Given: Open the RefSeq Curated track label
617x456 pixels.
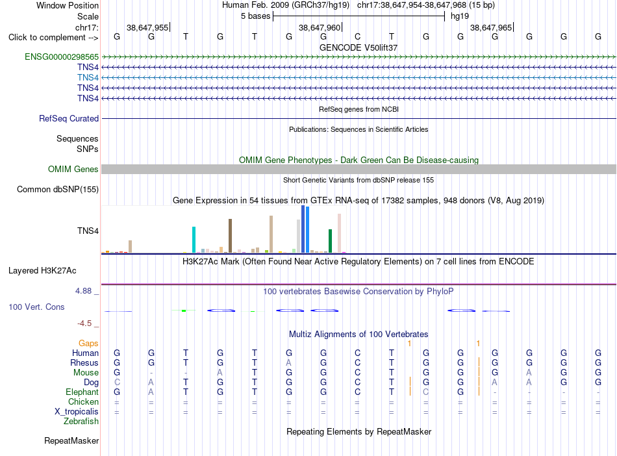Looking at the screenshot, I should click(69, 118).
